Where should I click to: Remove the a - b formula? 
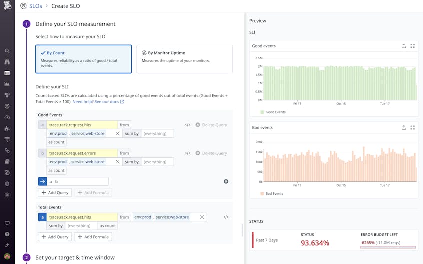pyautogui.click(x=226, y=182)
